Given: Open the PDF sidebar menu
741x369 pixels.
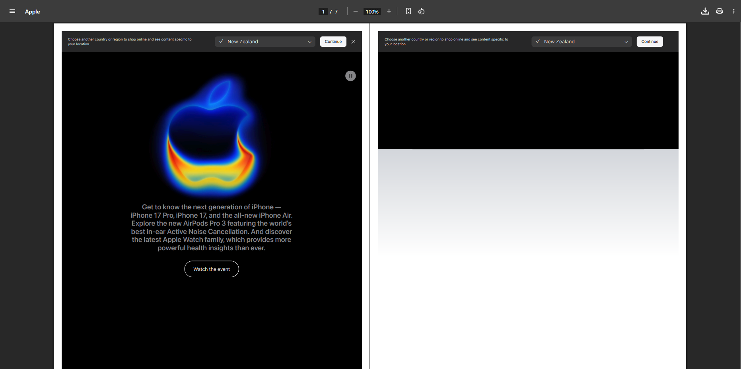Looking at the screenshot, I should tap(12, 12).
